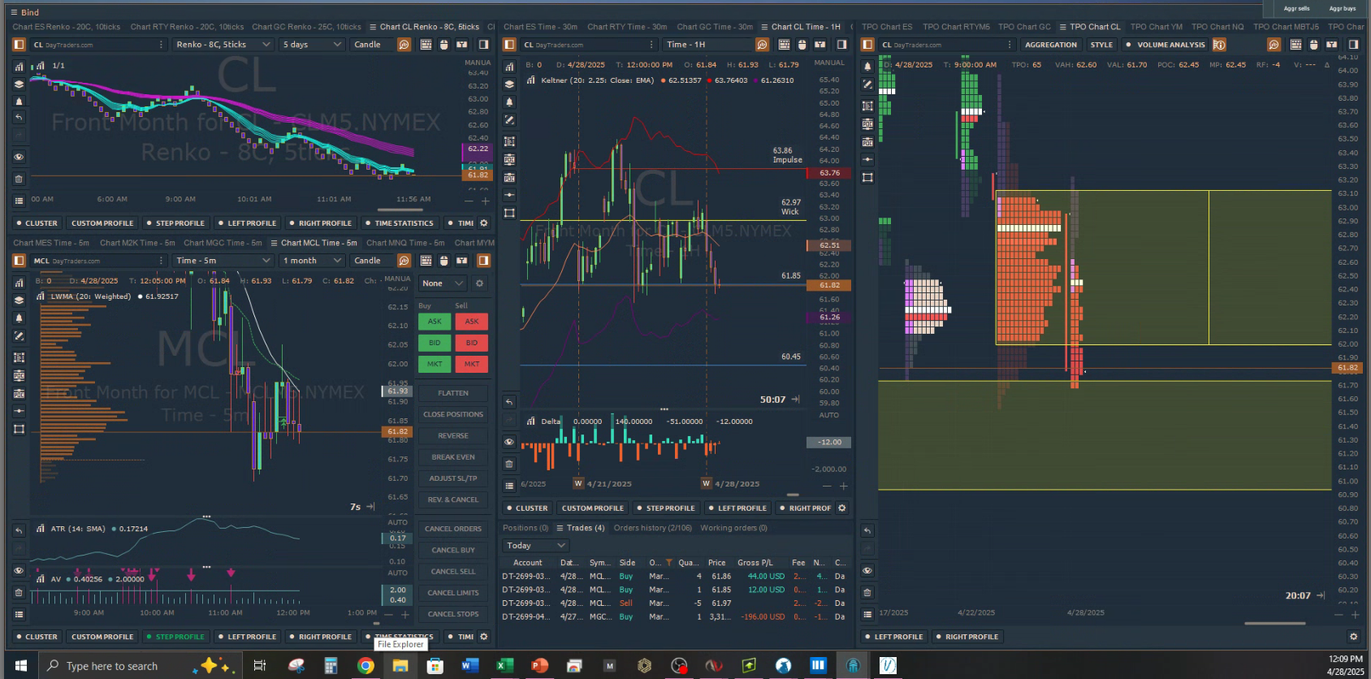
Task: Open Today filter dropdown in trades panel
Action: (534, 546)
